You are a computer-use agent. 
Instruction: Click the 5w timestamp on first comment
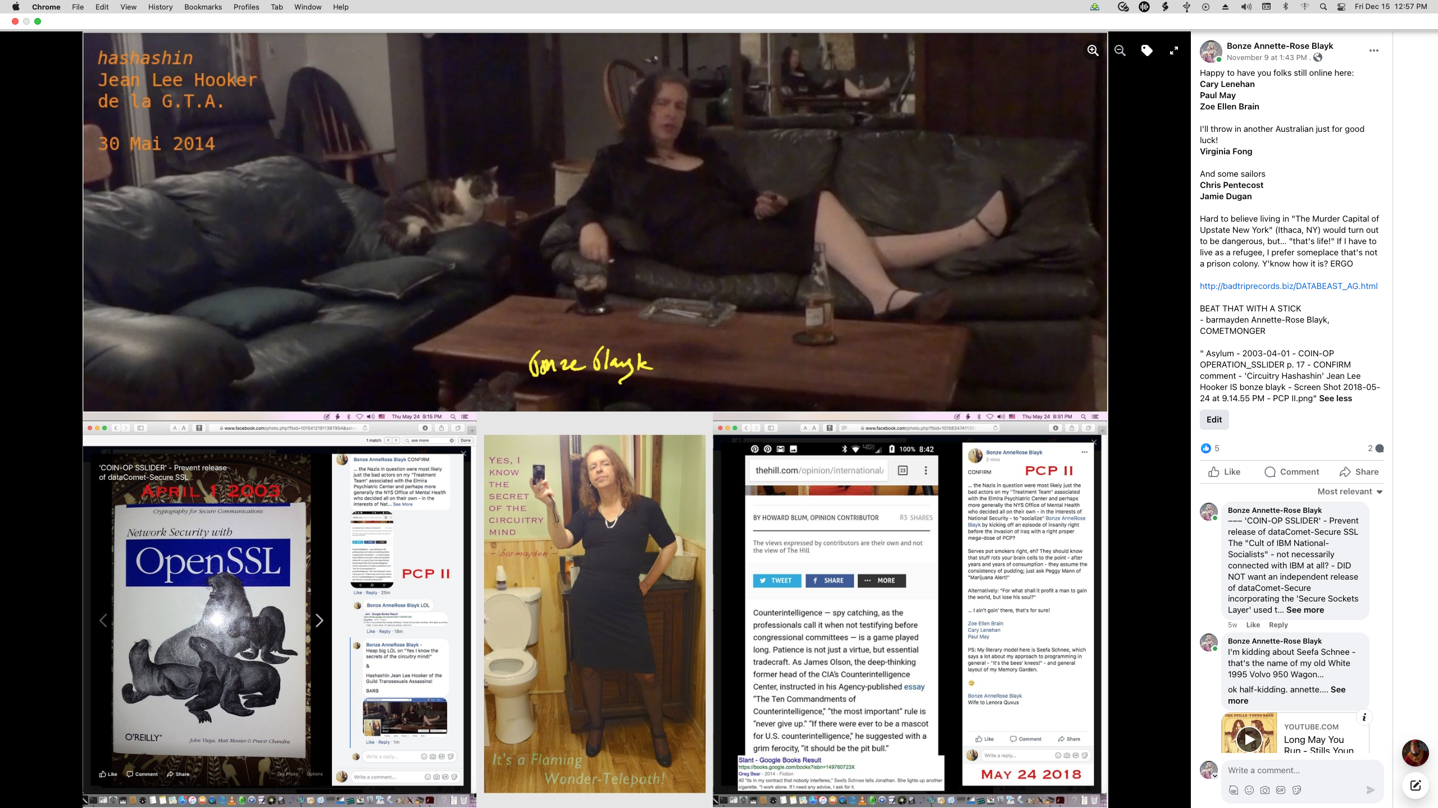coord(1232,625)
